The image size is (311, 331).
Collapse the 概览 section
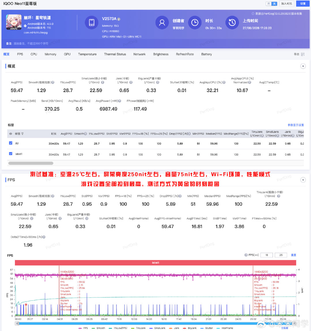coord(303,66)
